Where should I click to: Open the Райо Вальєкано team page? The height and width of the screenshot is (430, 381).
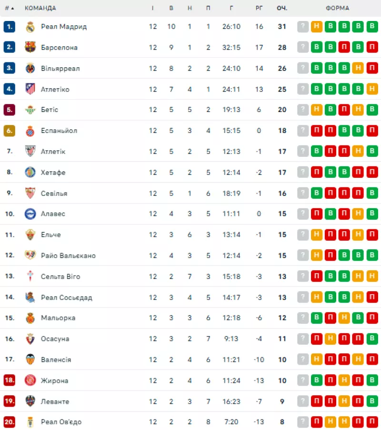68,256
